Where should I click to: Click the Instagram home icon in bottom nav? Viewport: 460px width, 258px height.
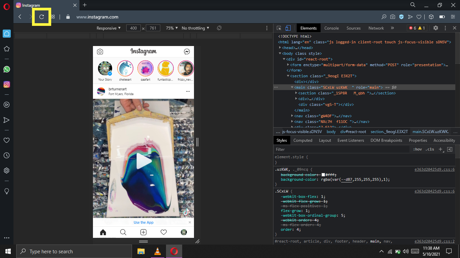(103, 232)
